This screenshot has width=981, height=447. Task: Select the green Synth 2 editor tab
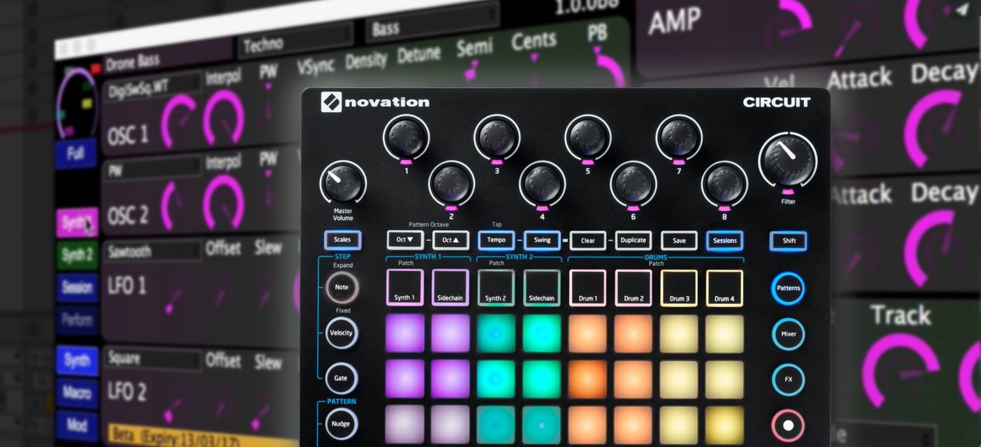[x=77, y=255]
